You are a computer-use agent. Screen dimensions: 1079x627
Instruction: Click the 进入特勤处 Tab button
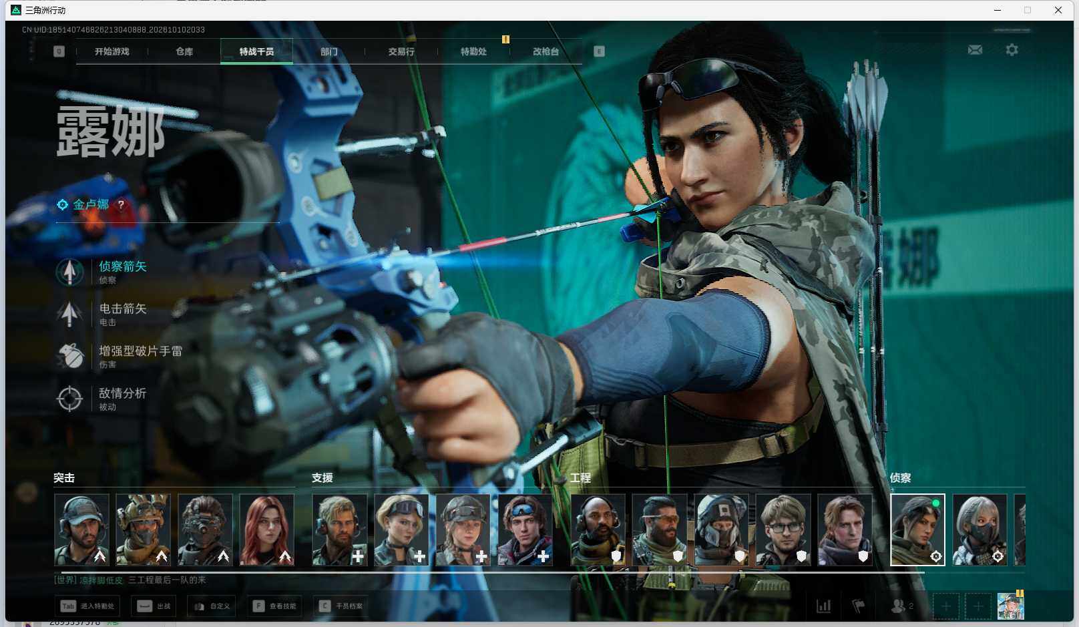coord(88,606)
